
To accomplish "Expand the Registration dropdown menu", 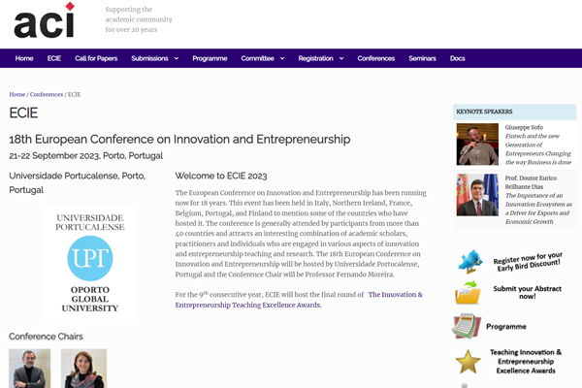I will pos(321,58).
